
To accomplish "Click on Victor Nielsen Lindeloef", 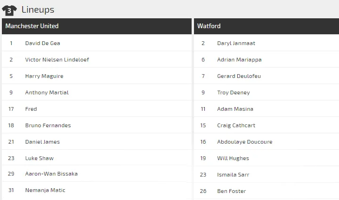I will point(57,60).
